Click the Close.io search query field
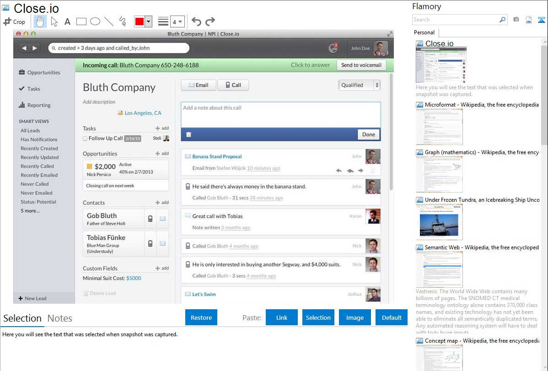Screen dimensions: 548x371 coord(119,48)
